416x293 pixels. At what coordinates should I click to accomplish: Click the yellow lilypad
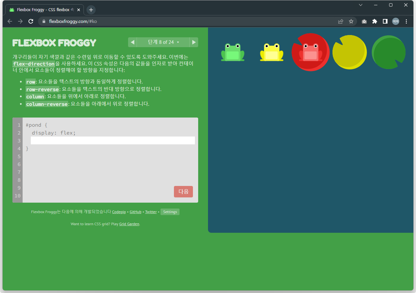350,52
